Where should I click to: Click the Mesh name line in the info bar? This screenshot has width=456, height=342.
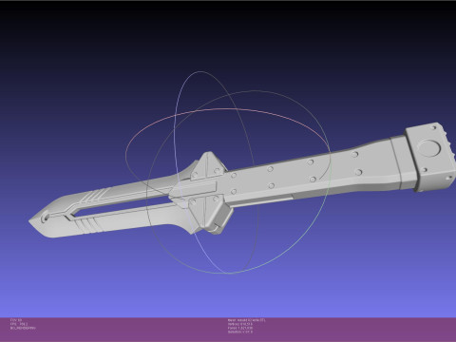(x=247, y=320)
